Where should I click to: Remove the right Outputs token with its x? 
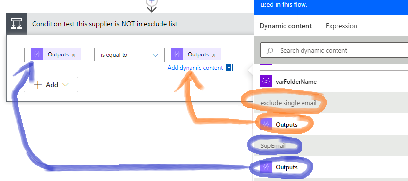[x=213, y=55]
